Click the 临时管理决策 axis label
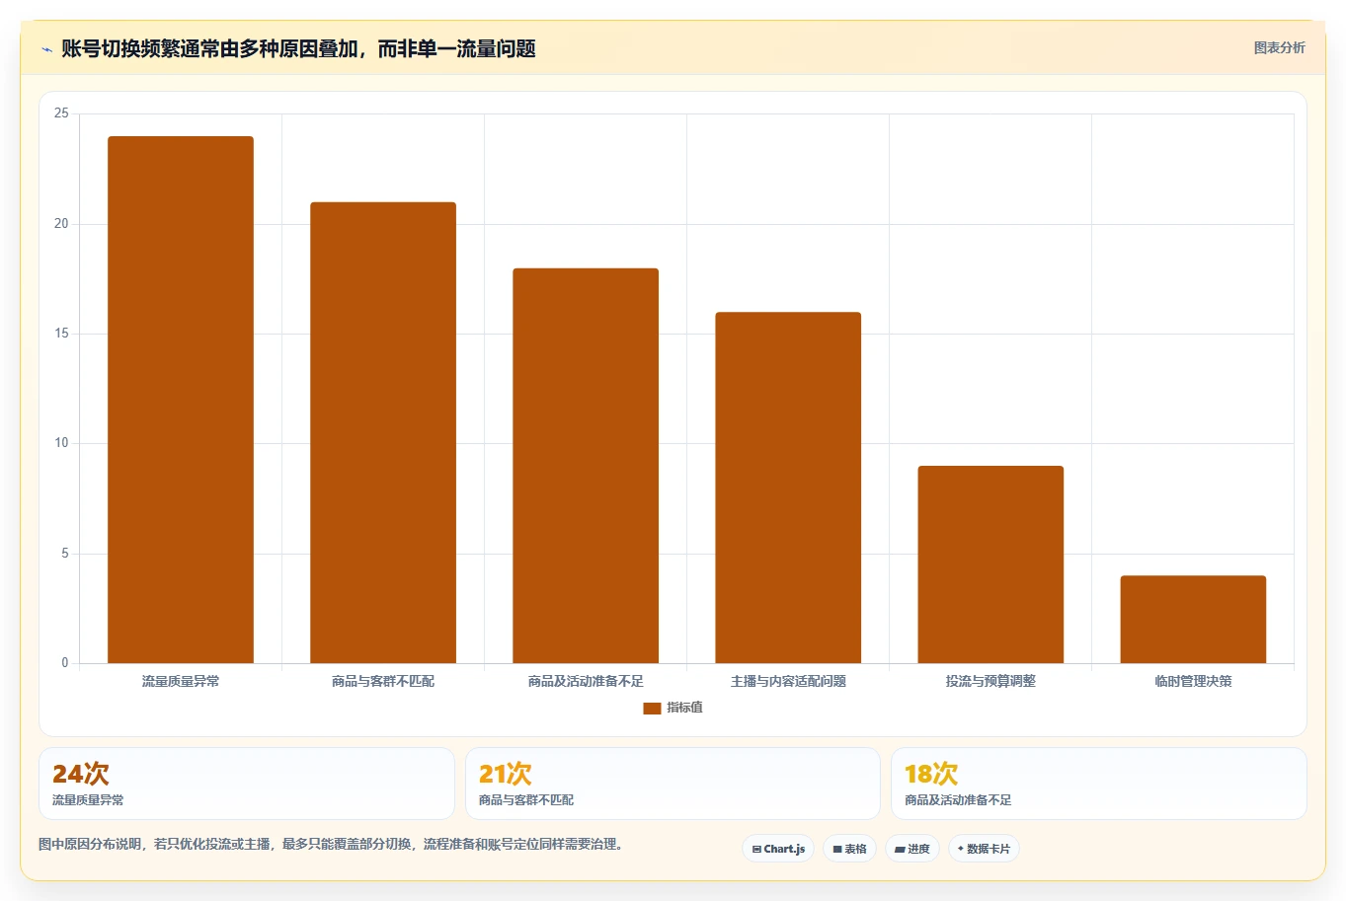This screenshot has height=901, width=1346. 1193,681
